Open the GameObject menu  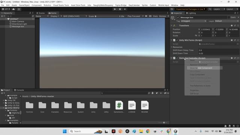click(24, 5)
